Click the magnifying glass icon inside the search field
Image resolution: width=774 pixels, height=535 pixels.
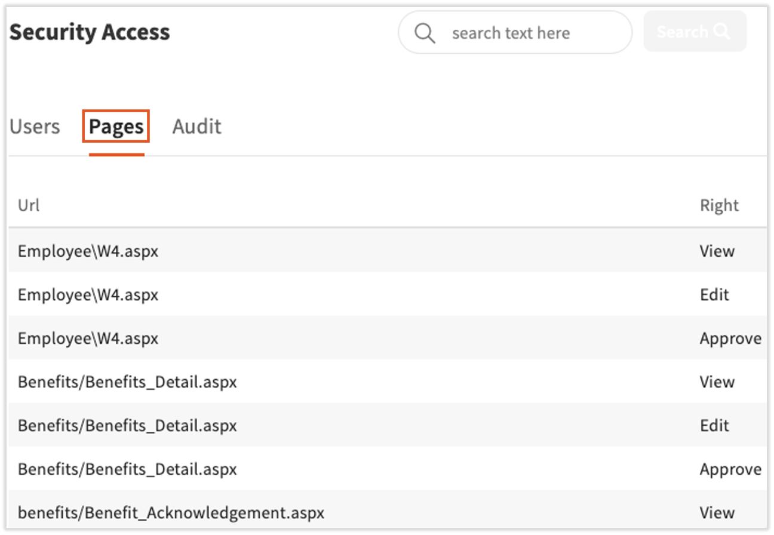[x=425, y=32]
